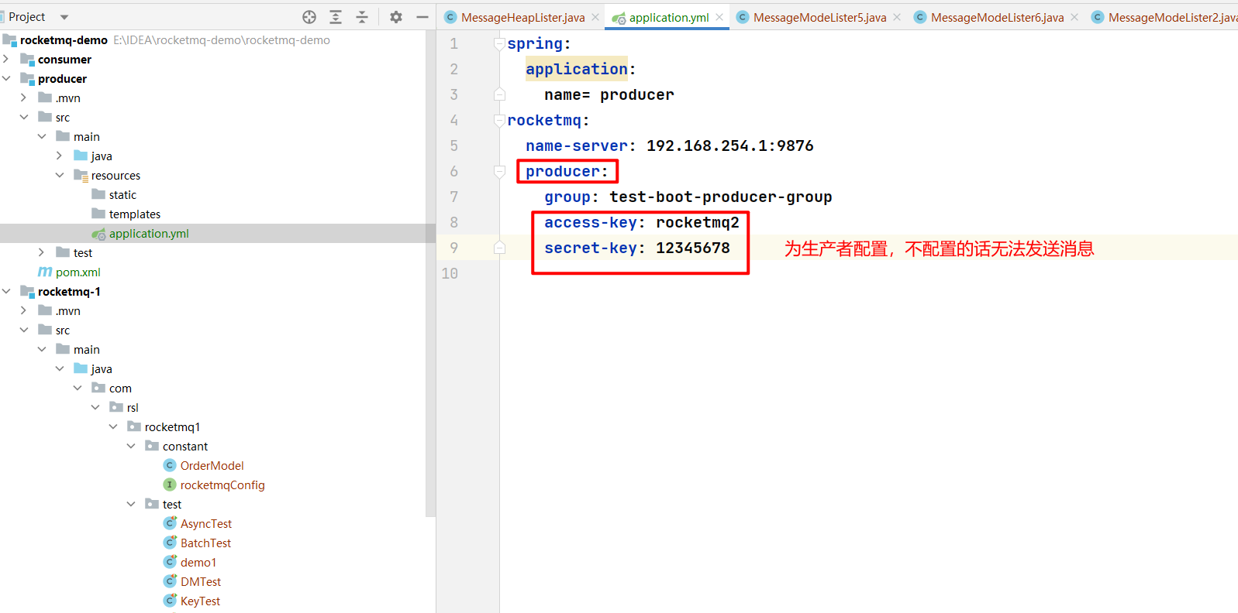Fold the producer block on line 6
This screenshot has height=613, width=1238.
(x=499, y=172)
